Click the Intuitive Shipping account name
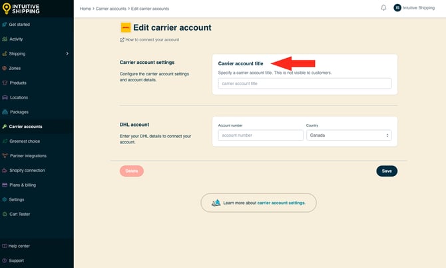The height and width of the screenshot is (268, 446). coord(419,8)
